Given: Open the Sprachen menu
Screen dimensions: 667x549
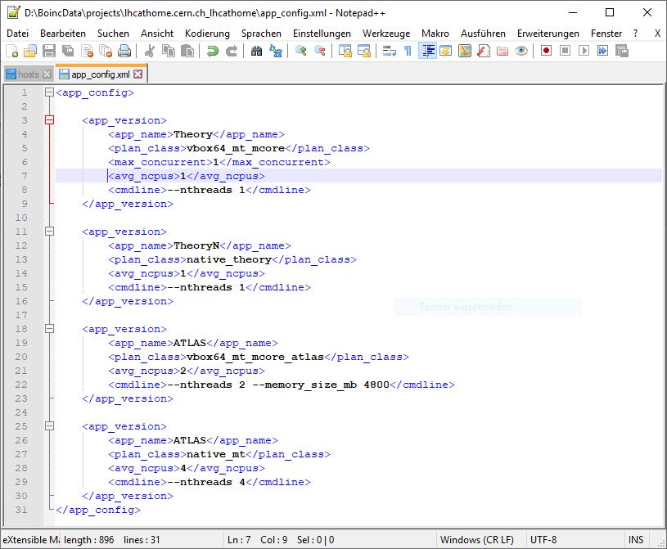Looking at the screenshot, I should click(261, 34).
